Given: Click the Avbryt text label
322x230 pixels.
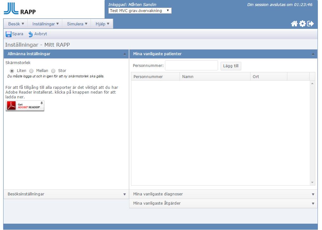Looking at the screenshot, I should [41, 34].
